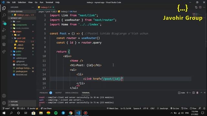Click the Spaces: 4 indentation setting
Screen dimensions: 207x116
[137, 108]
